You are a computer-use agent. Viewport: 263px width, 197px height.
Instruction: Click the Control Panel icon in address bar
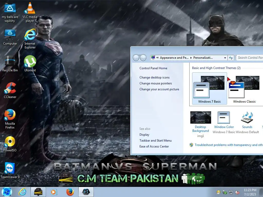pos(153,58)
